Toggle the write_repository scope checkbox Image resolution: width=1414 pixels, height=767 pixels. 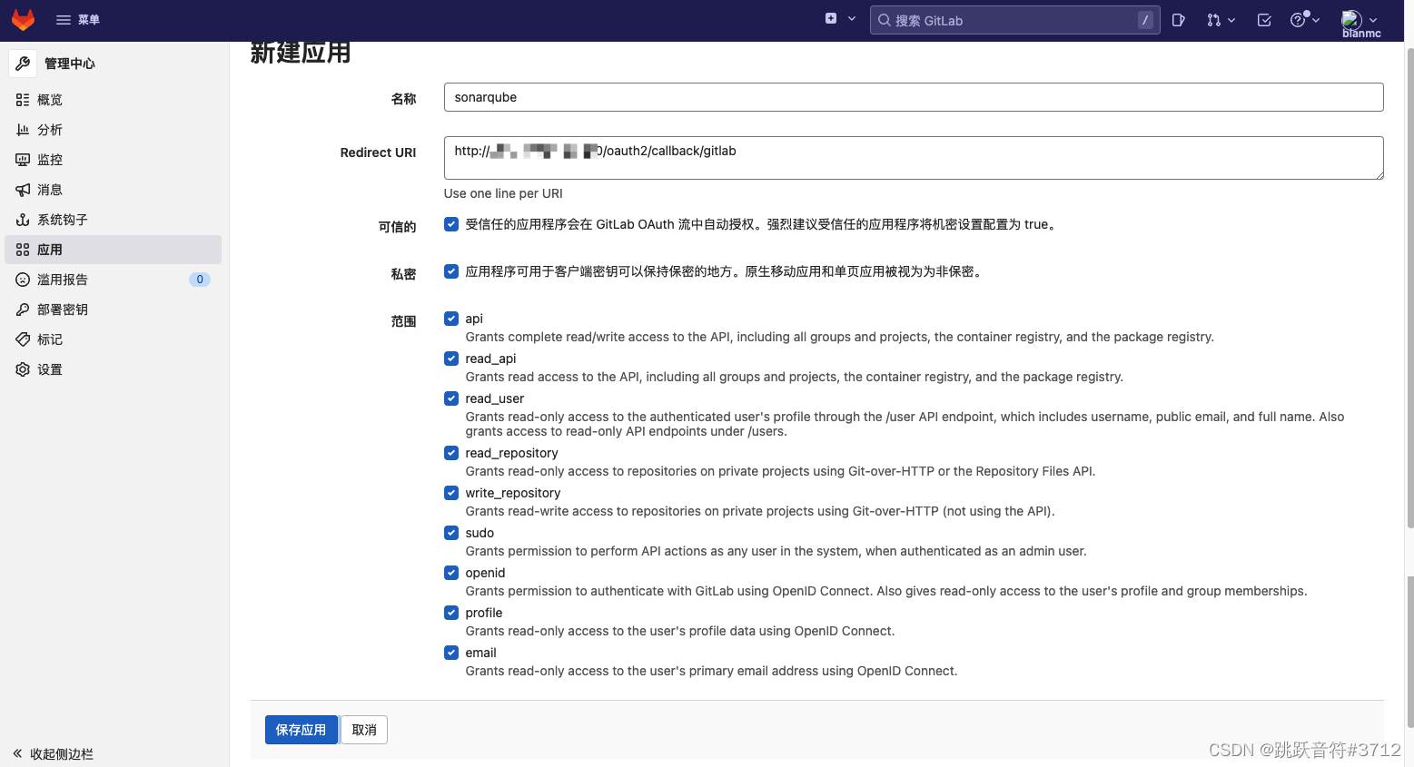(451, 493)
